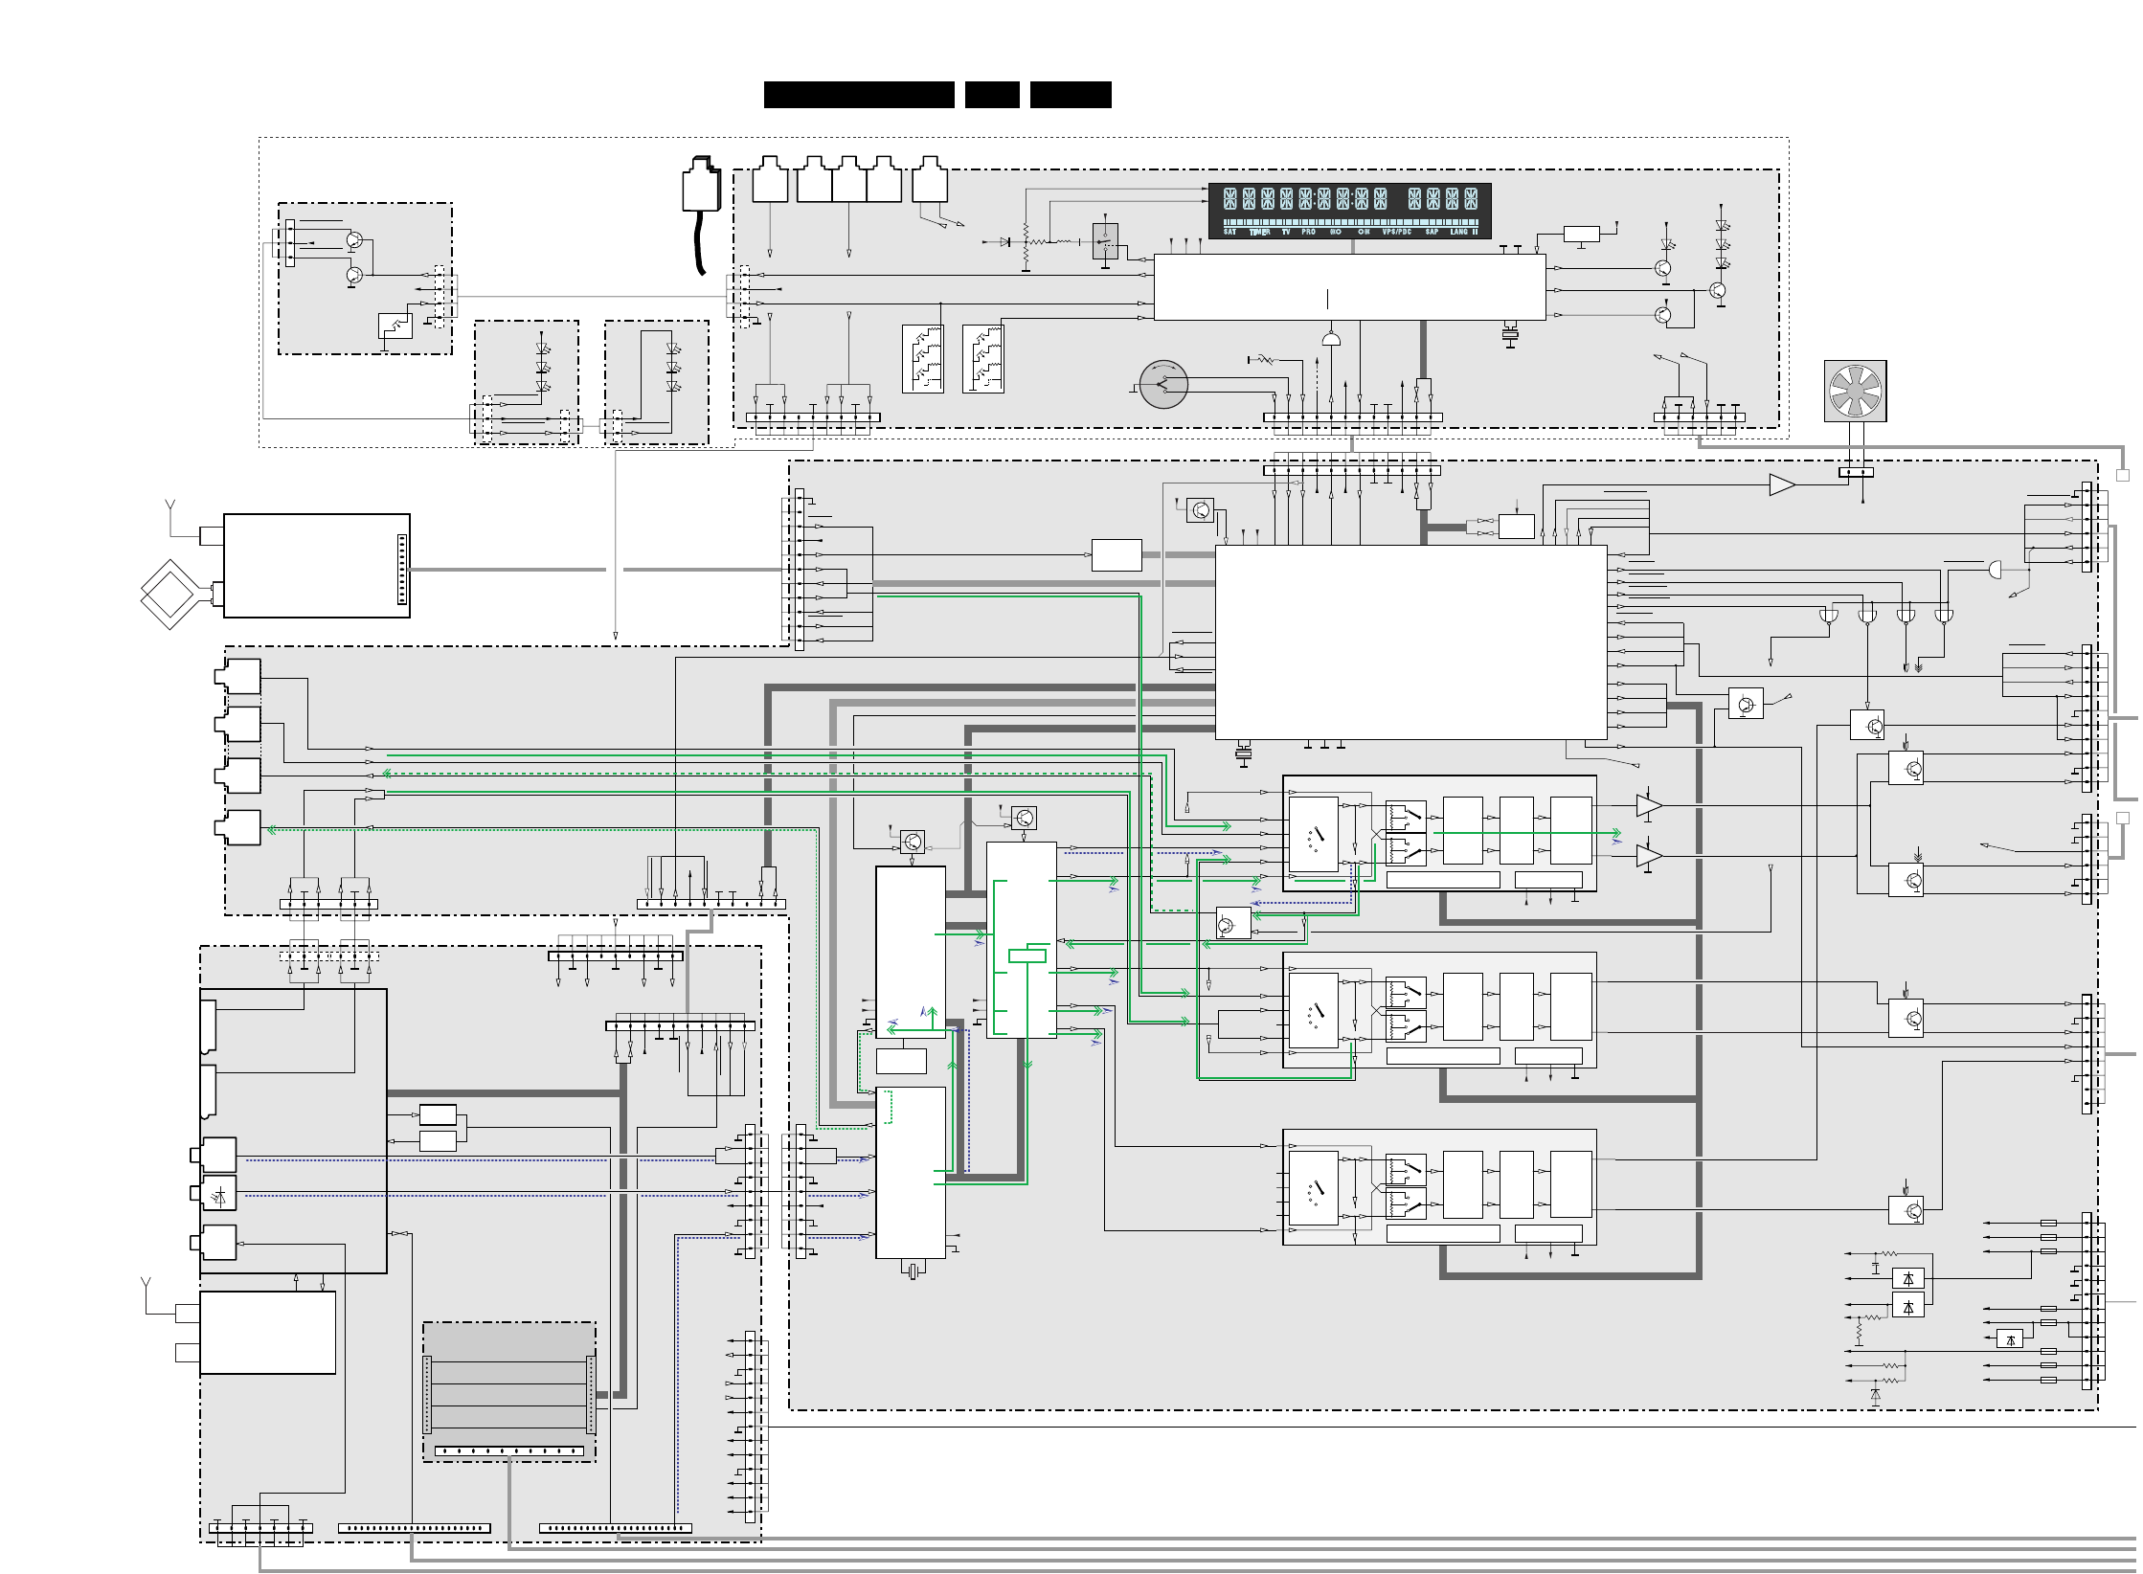
Task: Click the rotary jog dial symbol
Action: (1163, 385)
